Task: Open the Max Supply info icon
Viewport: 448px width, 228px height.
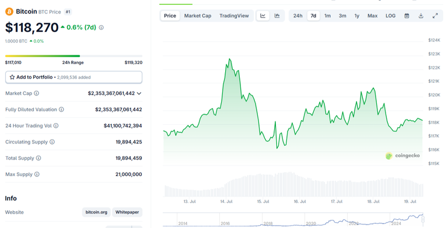Action: (x=37, y=174)
